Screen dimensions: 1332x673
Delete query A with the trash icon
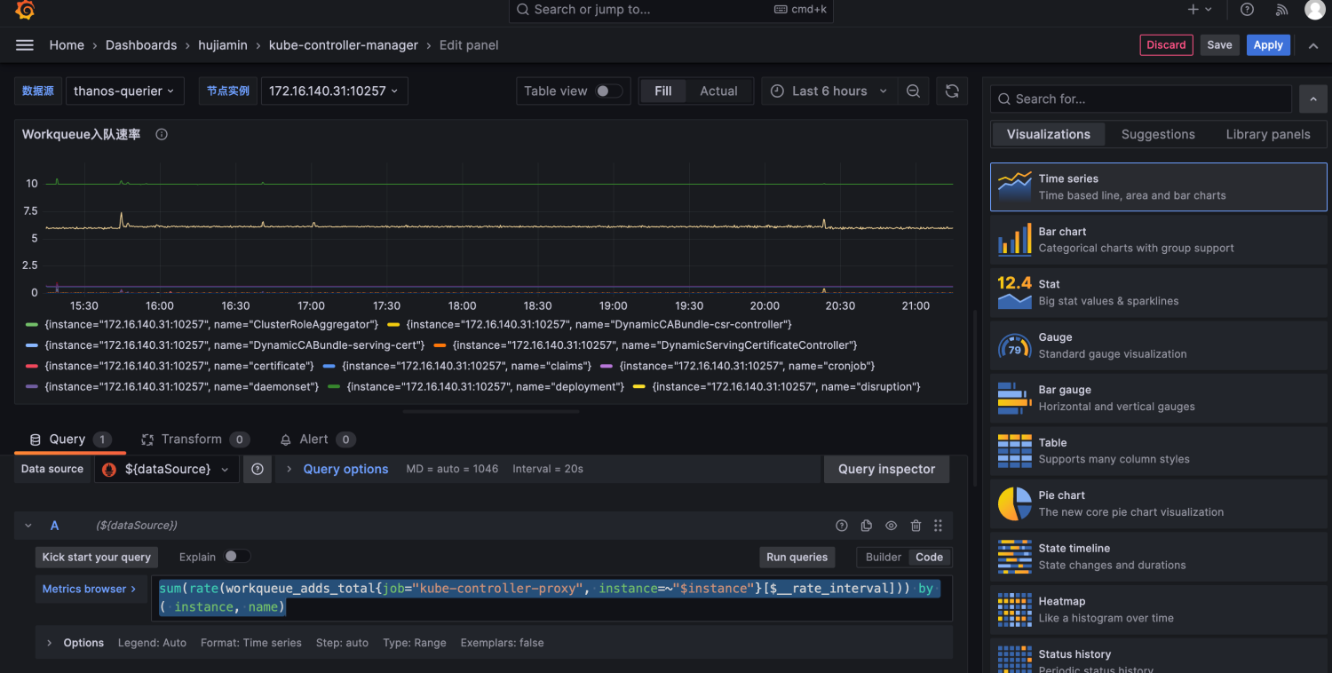click(x=916, y=526)
